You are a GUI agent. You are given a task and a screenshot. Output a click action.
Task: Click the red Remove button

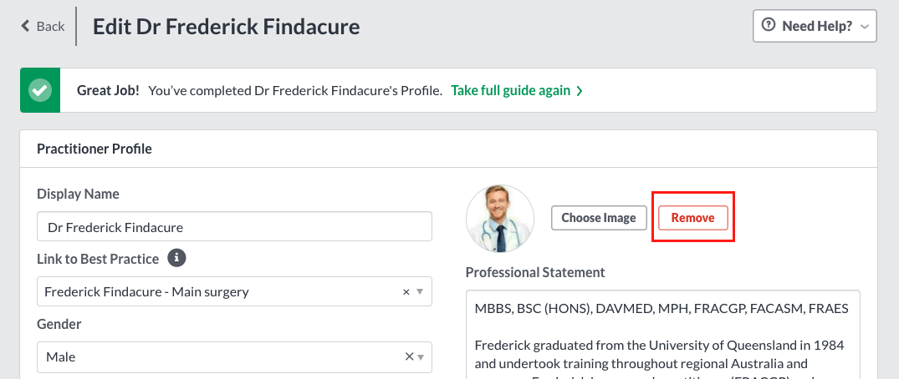pyautogui.click(x=693, y=218)
